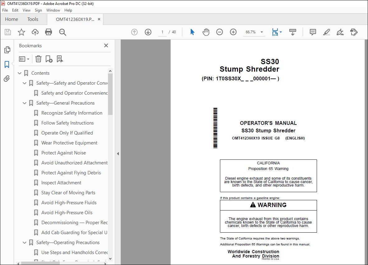Open Add Cab Guarding bookmark

74,233
